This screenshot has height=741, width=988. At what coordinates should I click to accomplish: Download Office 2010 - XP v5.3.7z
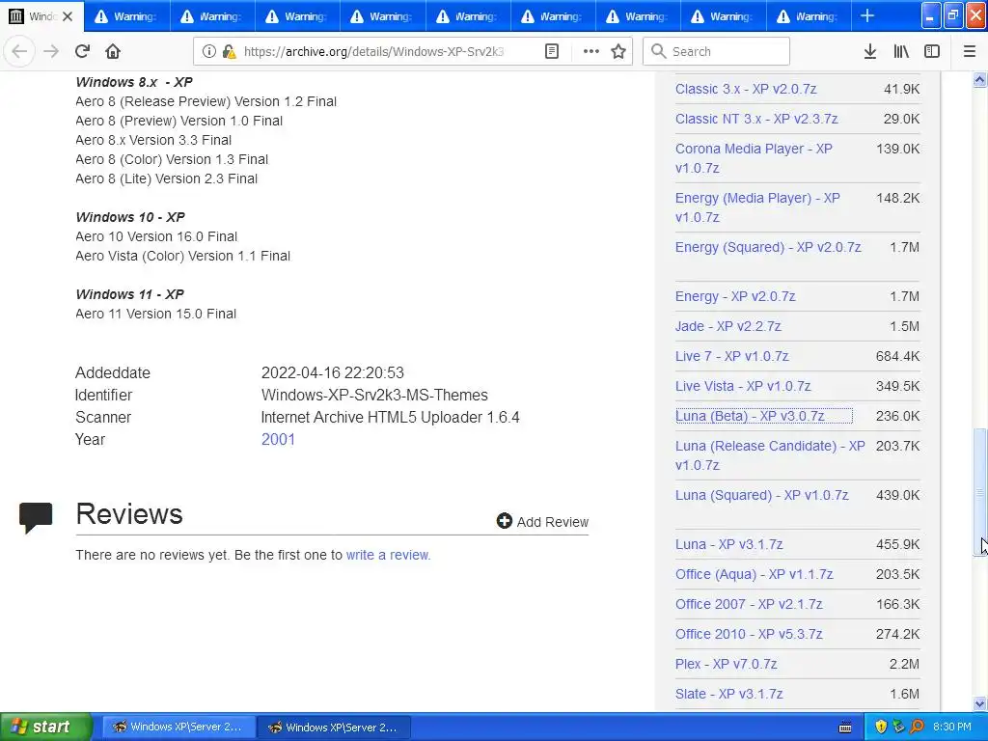click(x=749, y=634)
